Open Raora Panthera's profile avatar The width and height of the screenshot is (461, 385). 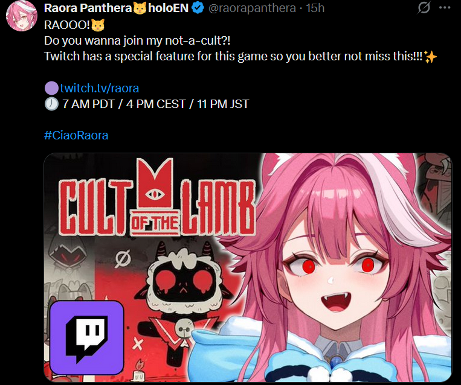tap(22, 16)
